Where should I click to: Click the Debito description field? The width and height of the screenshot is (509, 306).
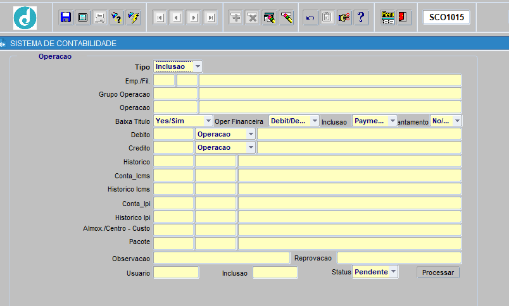coord(360,134)
